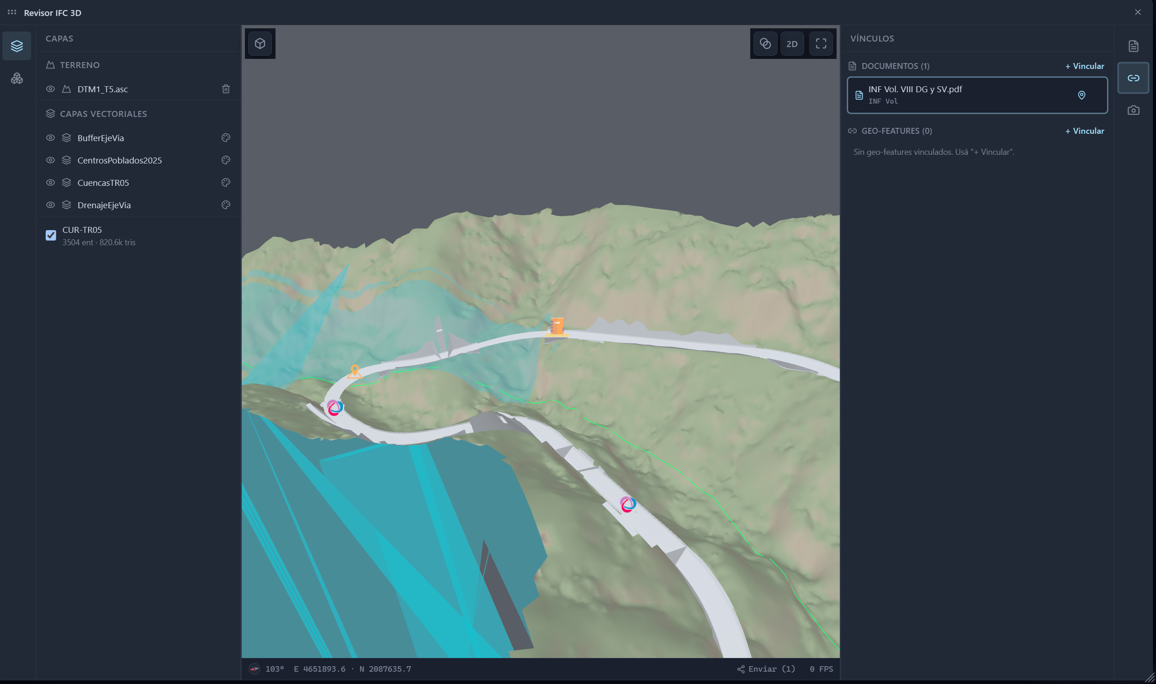Image resolution: width=1156 pixels, height=684 pixels.
Task: Click the 3D cube view button
Action: (x=260, y=44)
